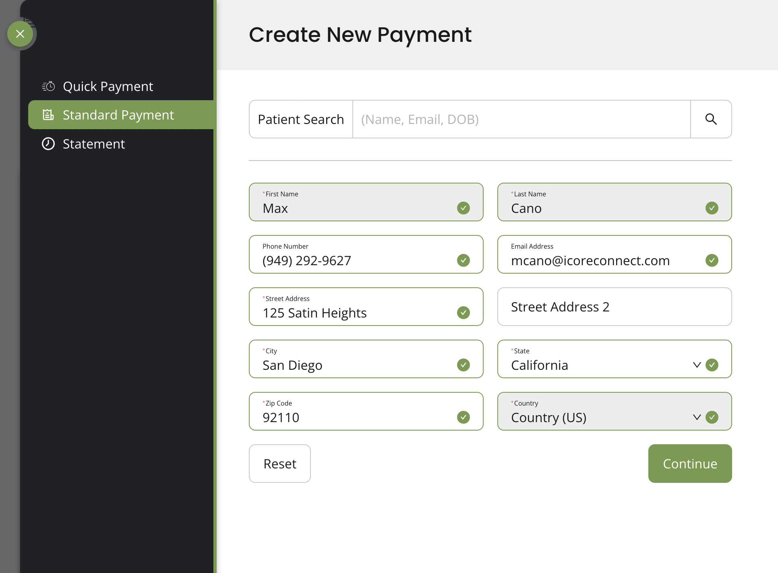
Task: Select Statement in the sidebar
Action: pyautogui.click(x=93, y=144)
